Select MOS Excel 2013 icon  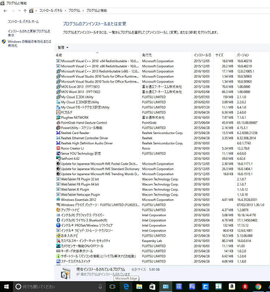(58, 87)
